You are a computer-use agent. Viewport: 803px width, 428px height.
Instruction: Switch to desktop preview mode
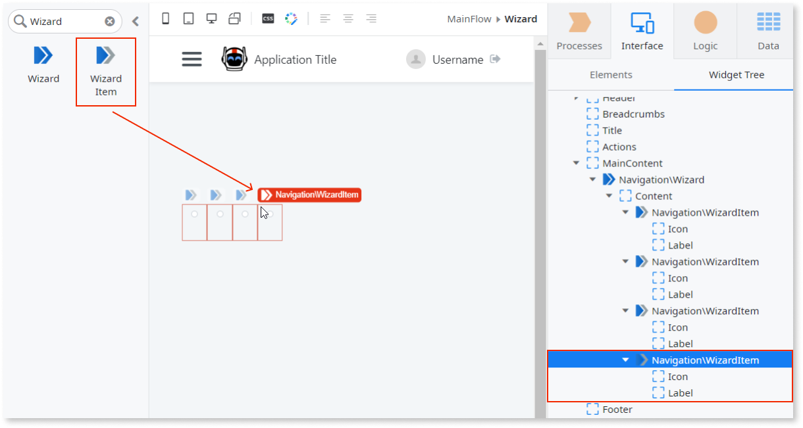211,19
